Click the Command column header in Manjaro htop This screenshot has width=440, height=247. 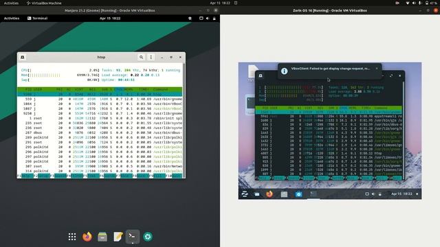160,89
